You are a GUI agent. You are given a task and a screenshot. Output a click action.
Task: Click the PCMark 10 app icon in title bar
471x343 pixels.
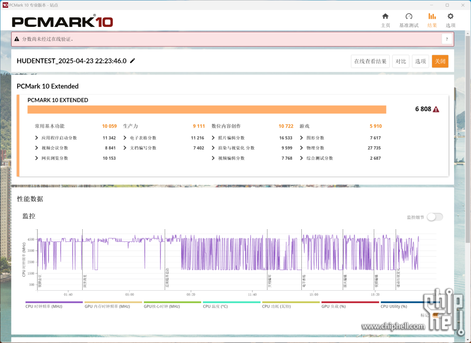point(5,5)
